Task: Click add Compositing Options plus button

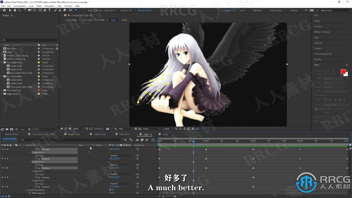Action: 110,190
